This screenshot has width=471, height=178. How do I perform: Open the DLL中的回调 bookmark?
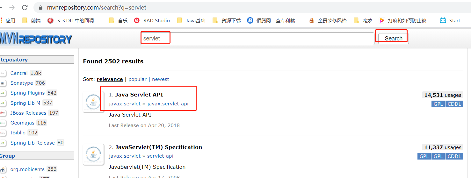pyautogui.click(x=73, y=20)
